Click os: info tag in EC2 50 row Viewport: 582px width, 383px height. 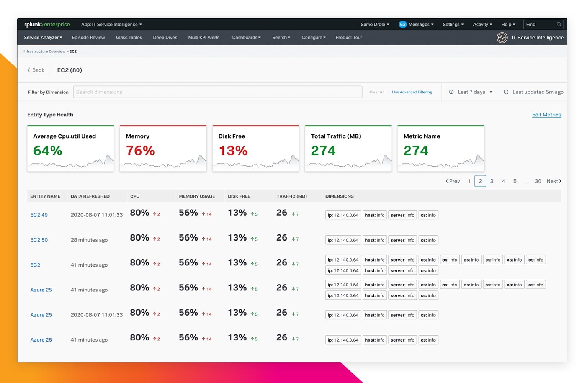click(428, 240)
